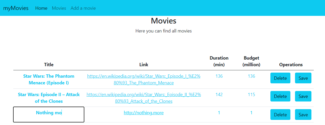Save the Nothing mo movie row

tap(303, 115)
